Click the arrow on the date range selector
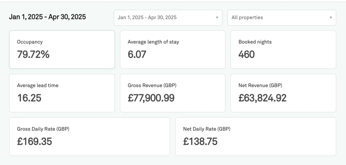346x165 pixels. pyautogui.click(x=217, y=18)
